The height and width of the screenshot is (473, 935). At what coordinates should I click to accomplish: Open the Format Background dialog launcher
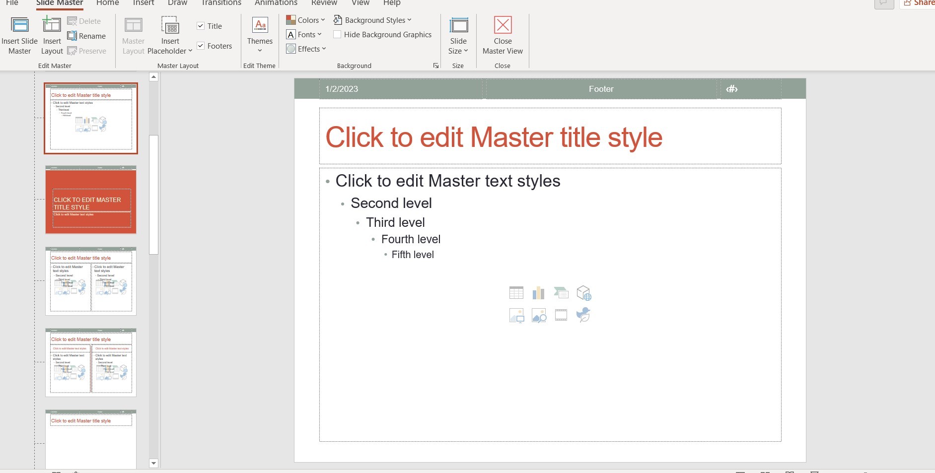(436, 66)
